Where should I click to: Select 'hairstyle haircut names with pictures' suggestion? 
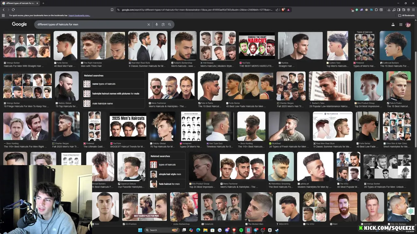pyautogui.click(x=113, y=94)
